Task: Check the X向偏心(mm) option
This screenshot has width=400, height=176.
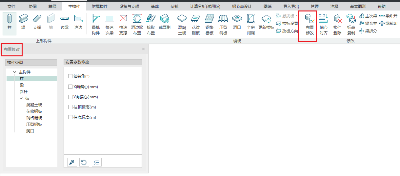Action: 70,87
